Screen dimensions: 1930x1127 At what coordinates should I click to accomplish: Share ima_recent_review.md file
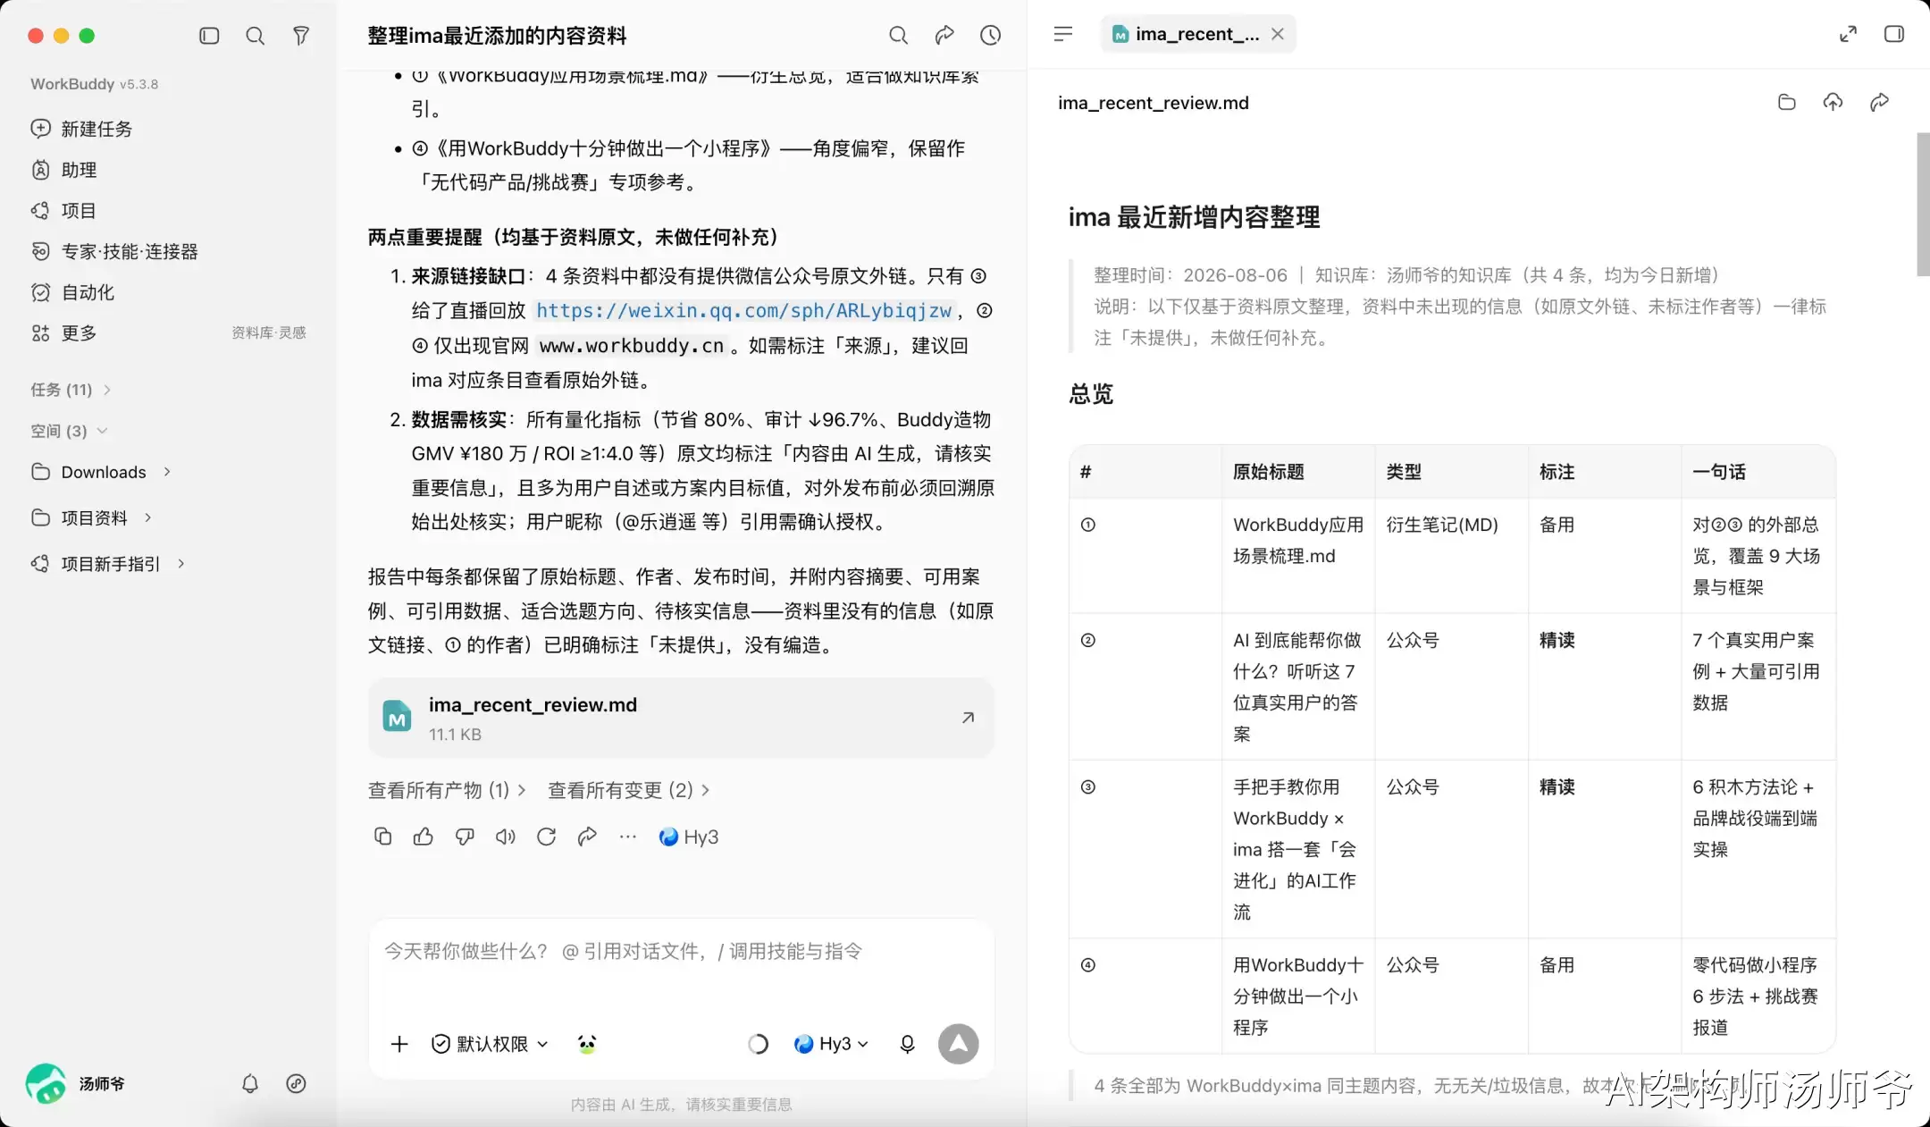tap(1879, 102)
